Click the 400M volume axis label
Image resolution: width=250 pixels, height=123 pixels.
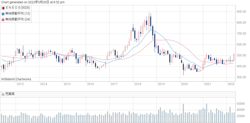point(241,110)
